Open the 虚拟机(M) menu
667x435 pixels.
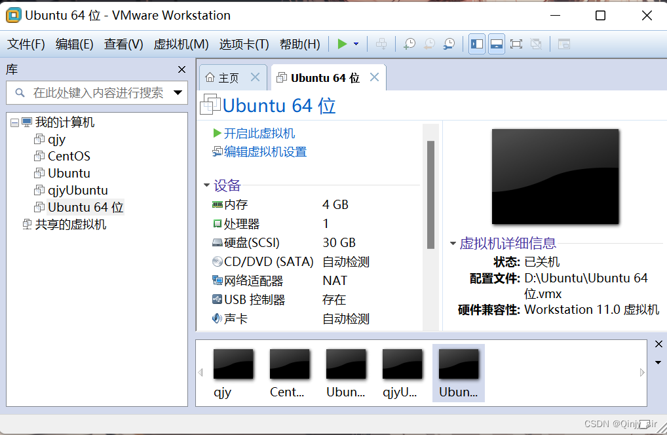click(x=181, y=44)
